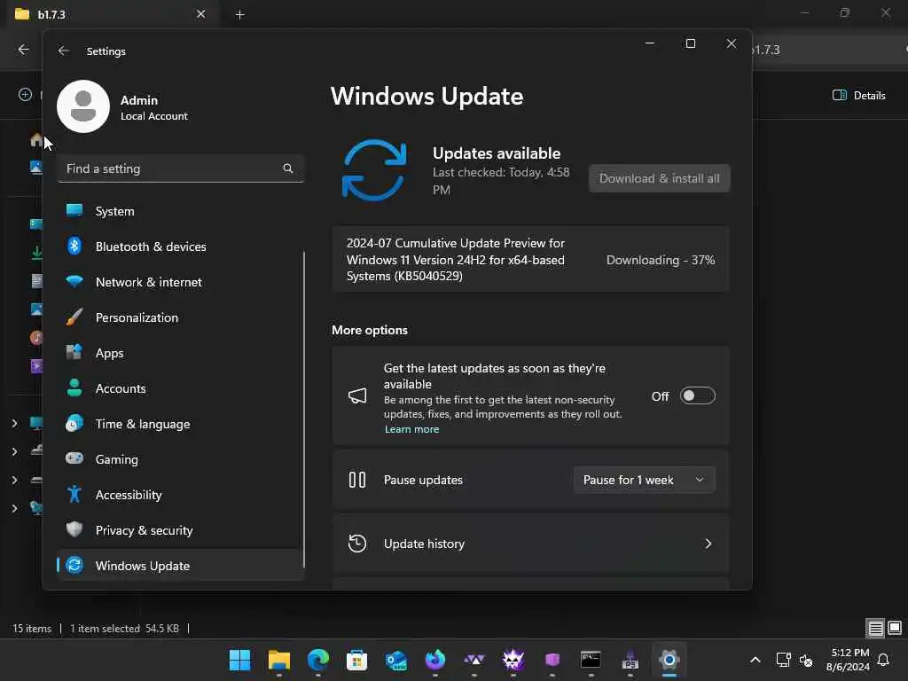
Task: Show hidden system tray icons chevron
Action: (x=755, y=660)
